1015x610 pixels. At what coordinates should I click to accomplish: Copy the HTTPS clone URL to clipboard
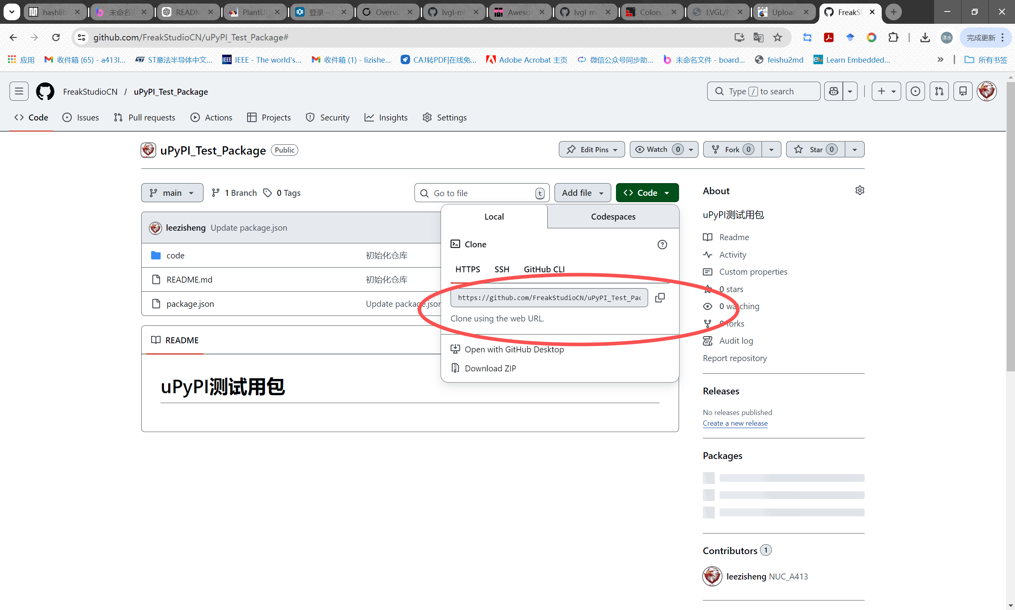[660, 298]
